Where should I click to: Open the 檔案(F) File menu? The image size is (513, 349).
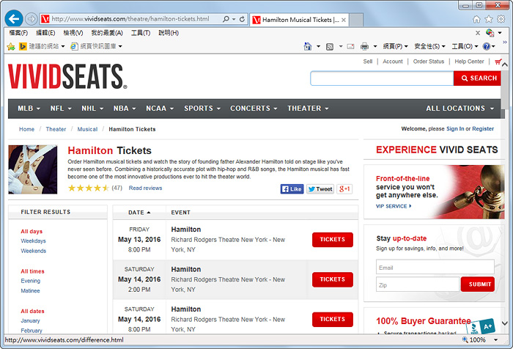point(18,33)
